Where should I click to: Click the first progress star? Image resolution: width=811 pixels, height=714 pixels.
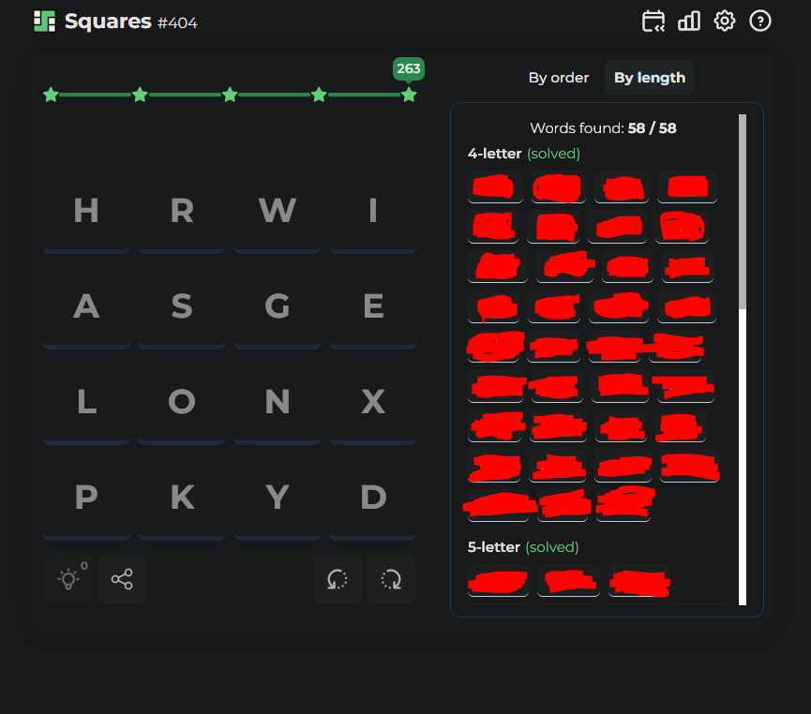tap(51, 96)
